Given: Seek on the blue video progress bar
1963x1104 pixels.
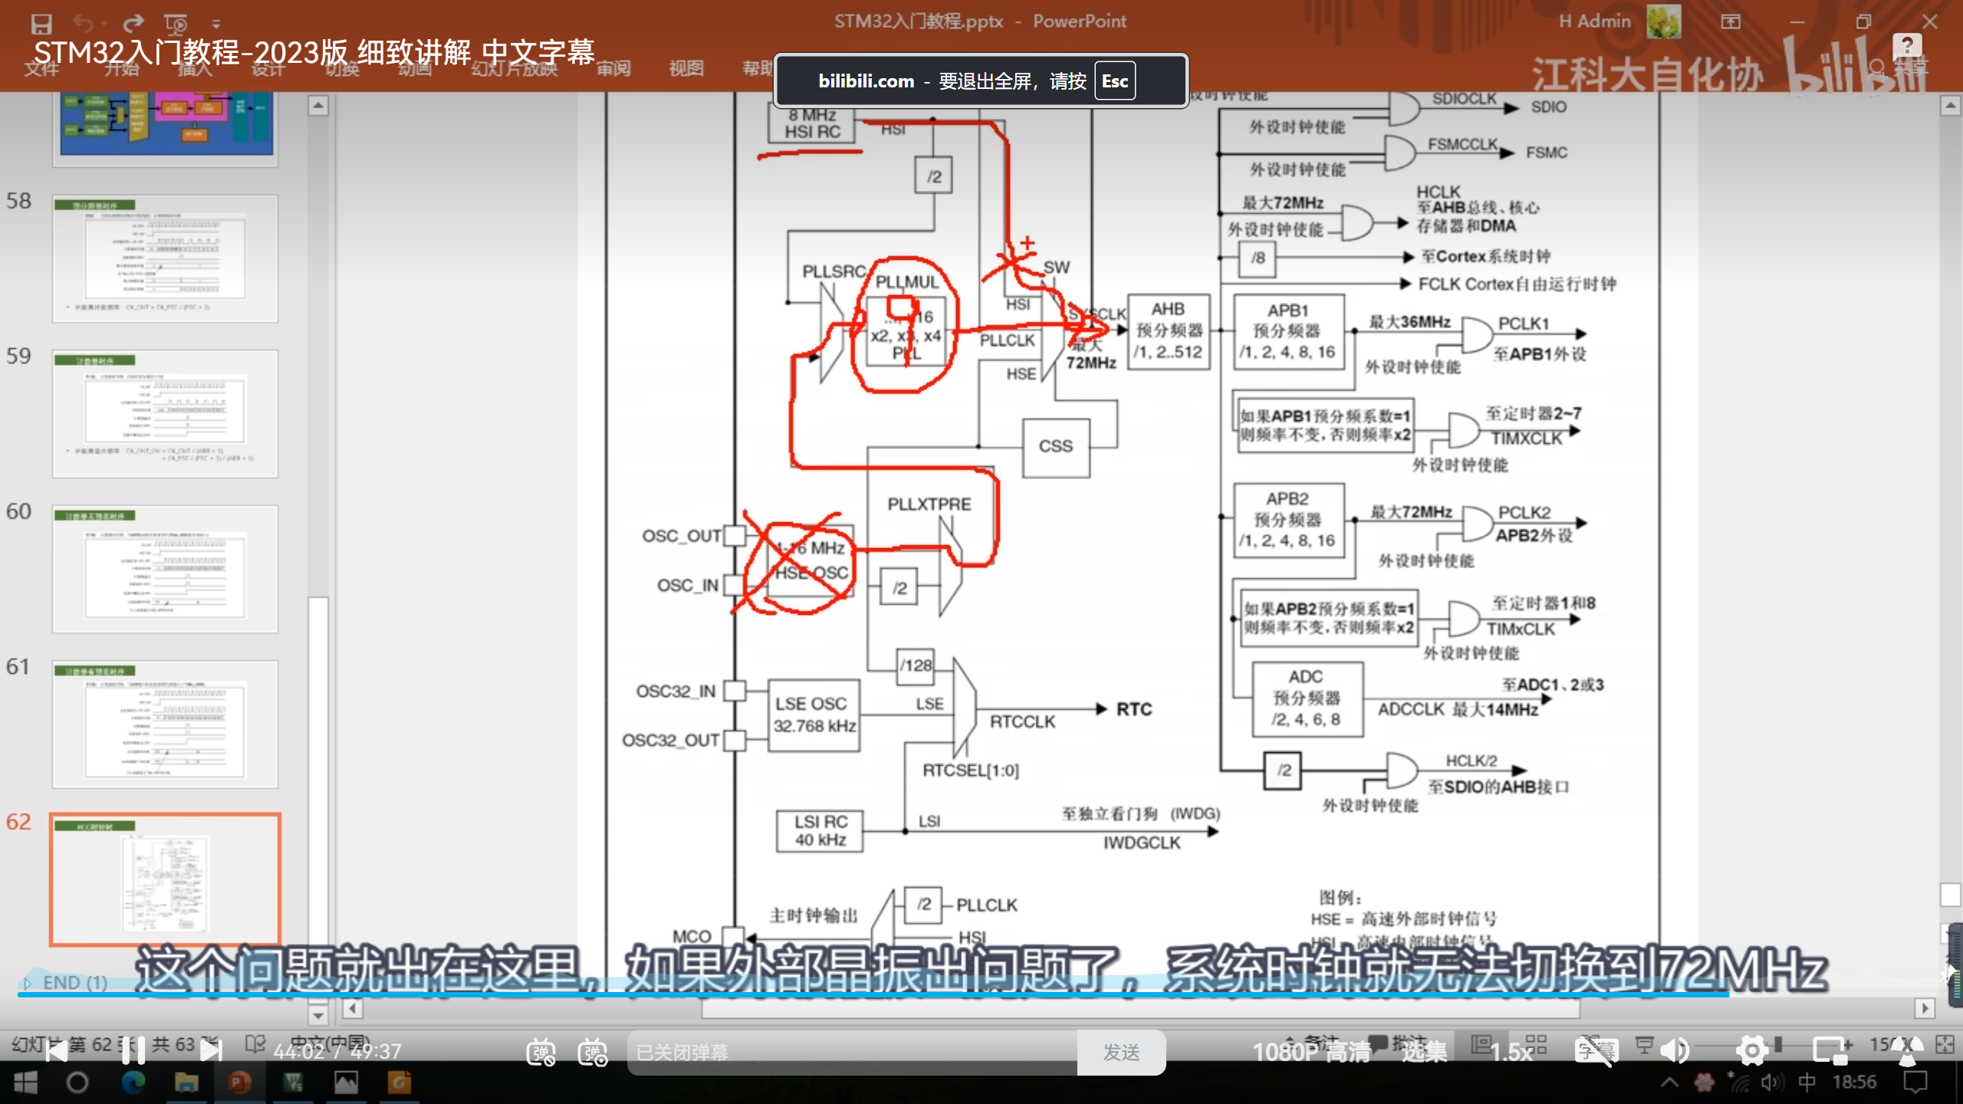Looking at the screenshot, I should click(920, 994).
